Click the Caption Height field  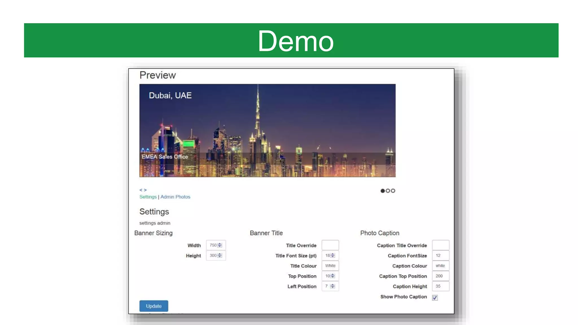pyautogui.click(x=441, y=286)
